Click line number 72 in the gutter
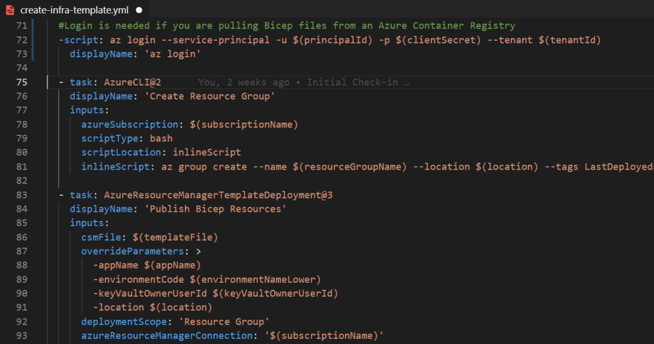The image size is (654, 344). 21,40
